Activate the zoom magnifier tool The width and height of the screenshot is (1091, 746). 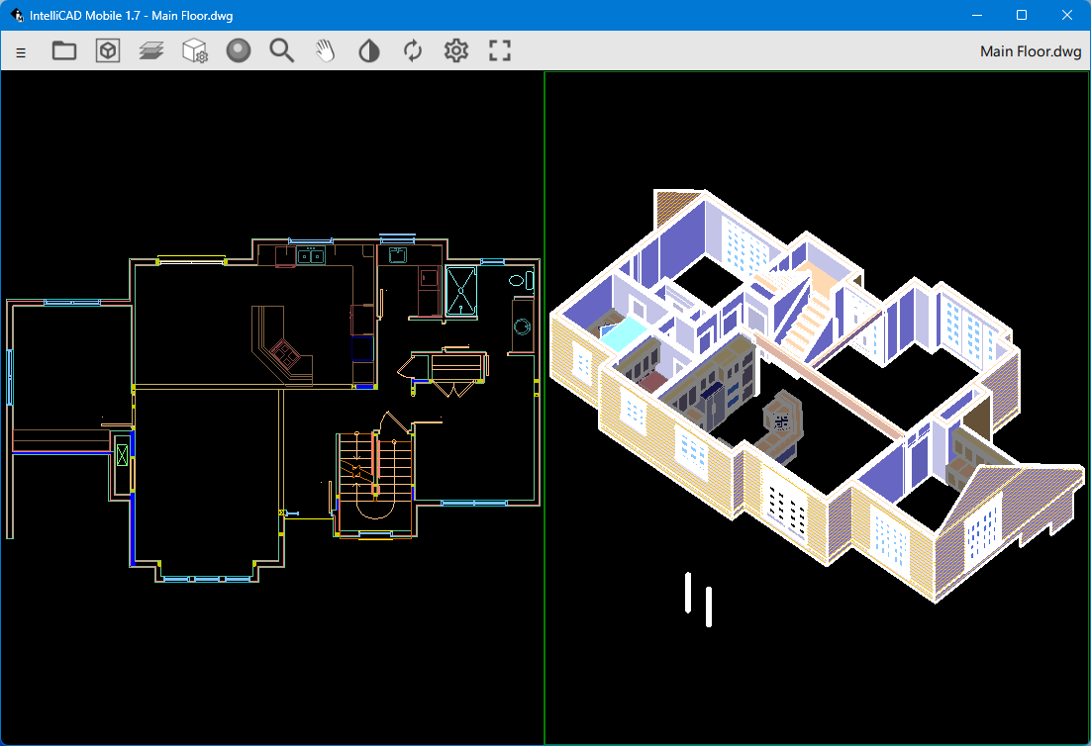(282, 51)
